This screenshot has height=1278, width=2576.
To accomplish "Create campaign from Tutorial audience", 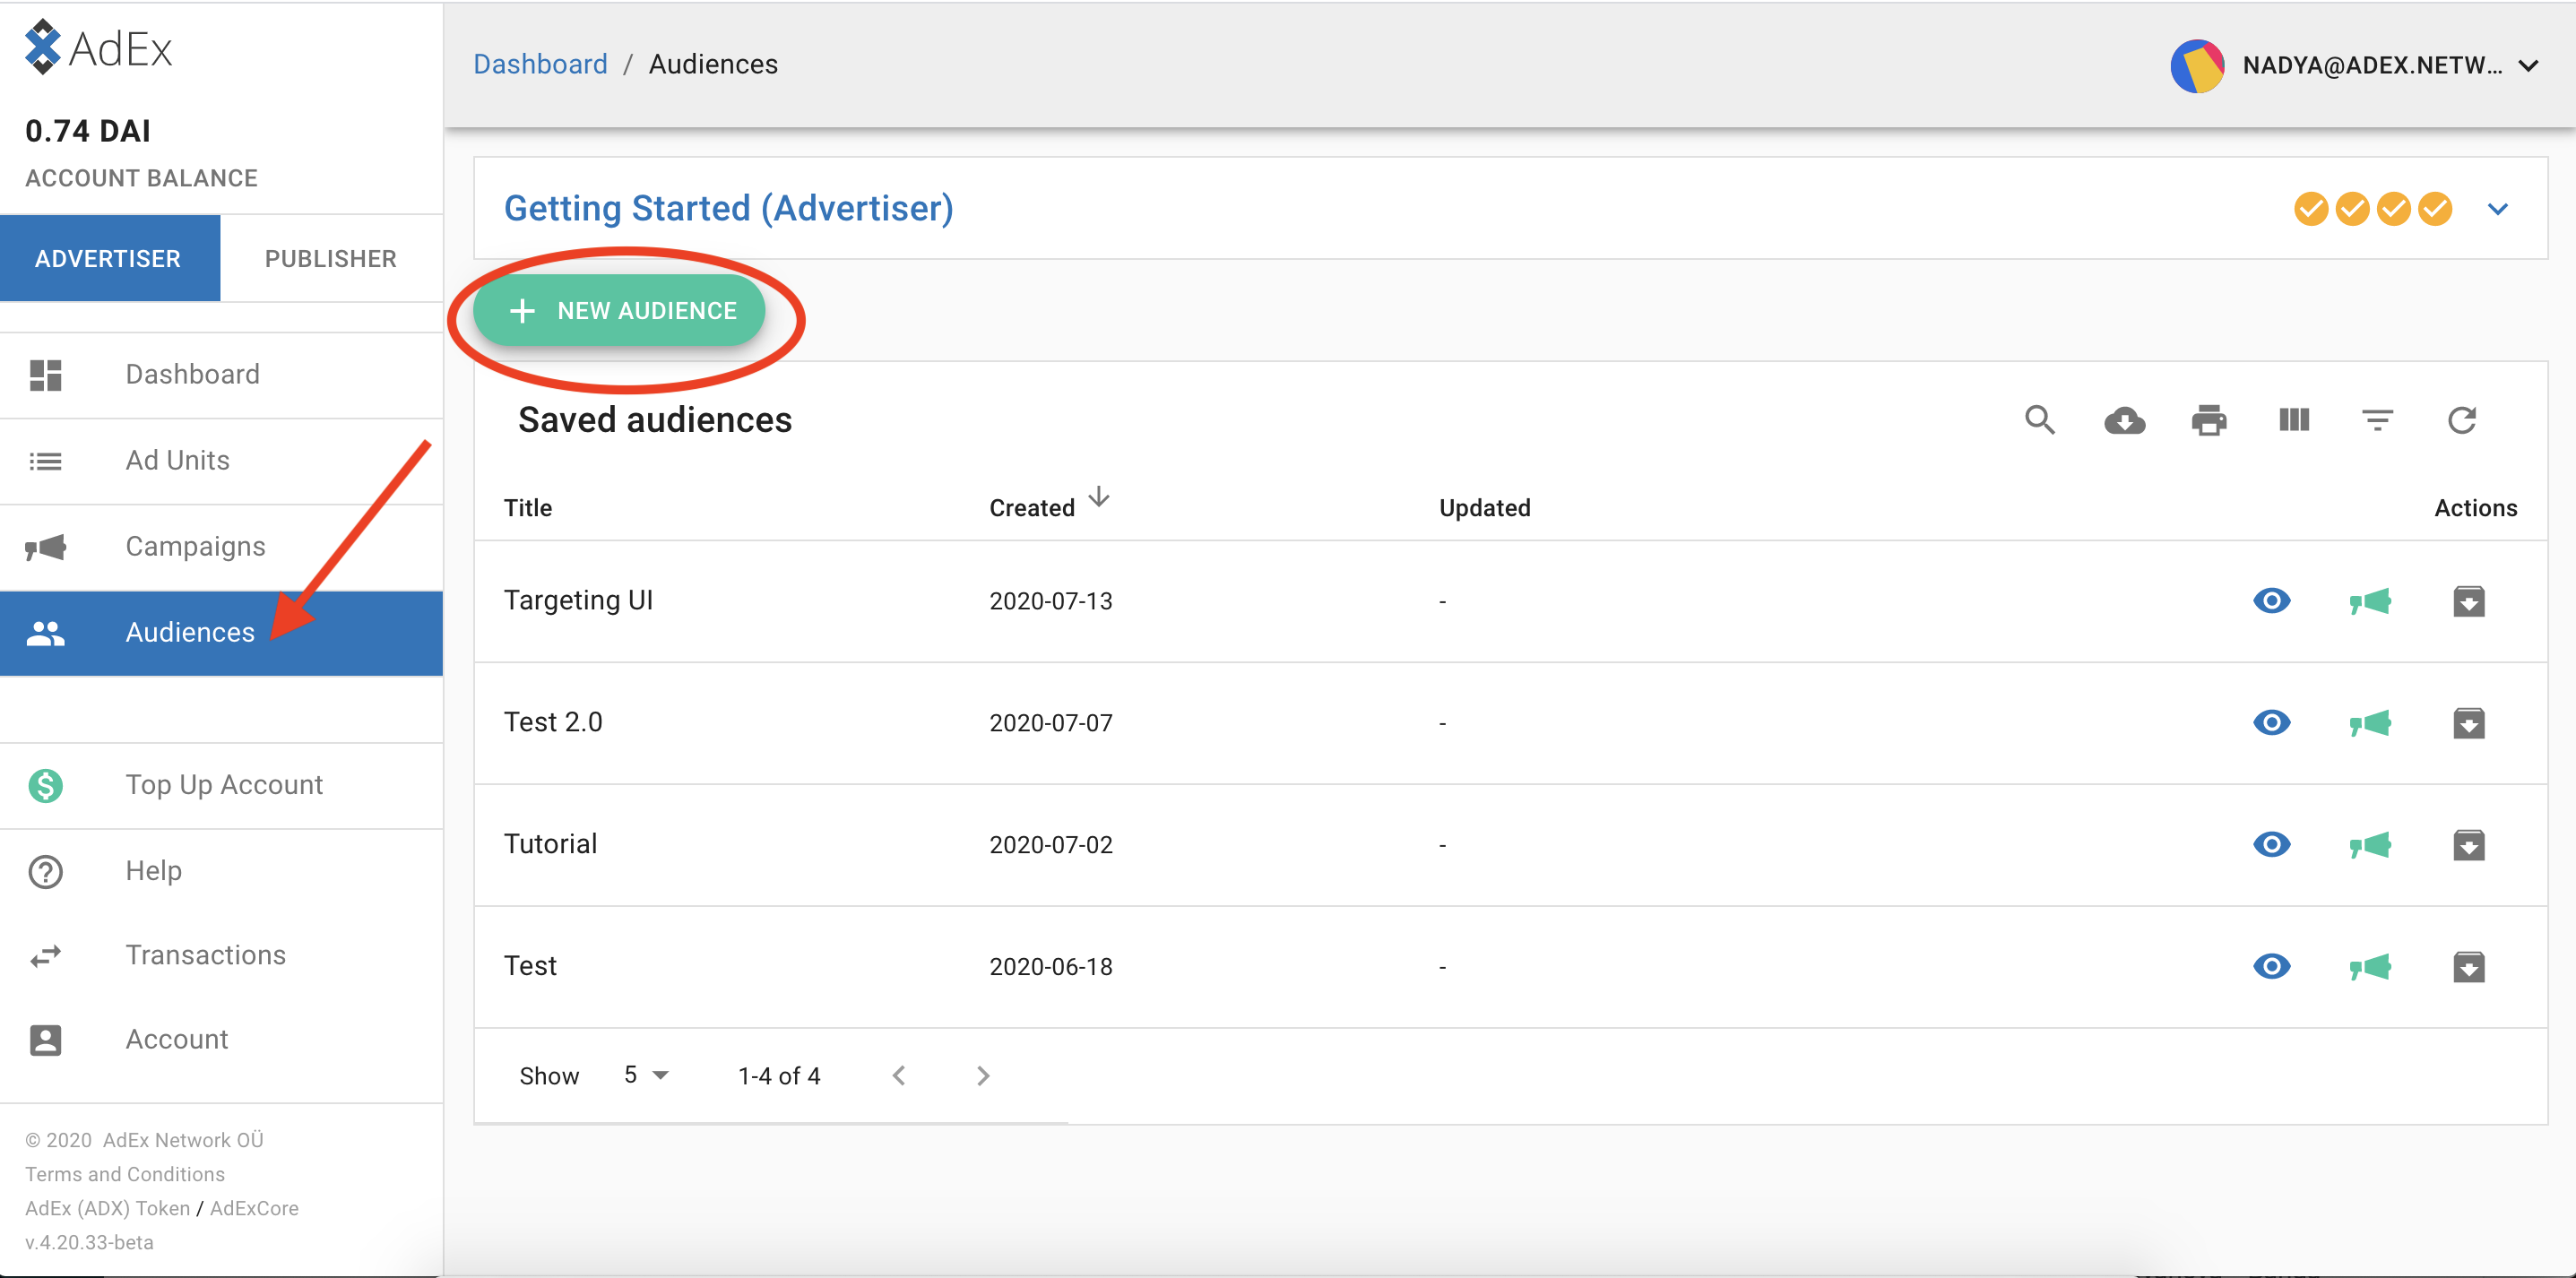I will 2370,846.
